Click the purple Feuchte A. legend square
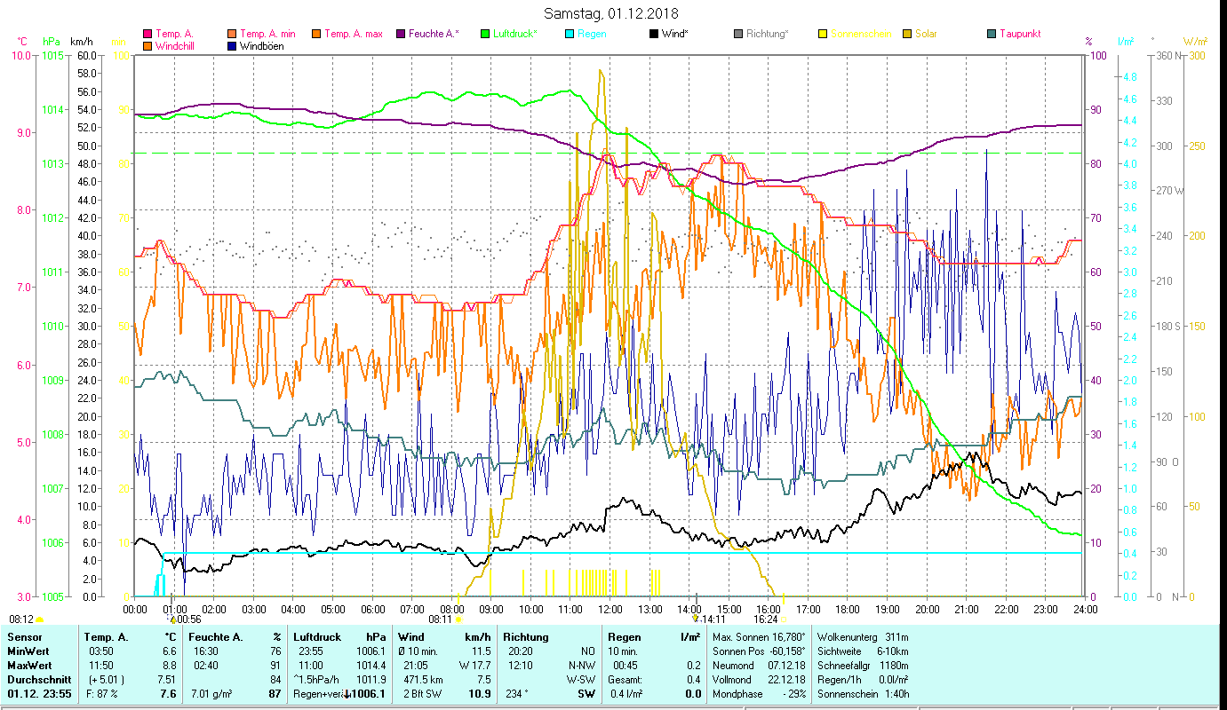The image size is (1227, 710). (402, 35)
